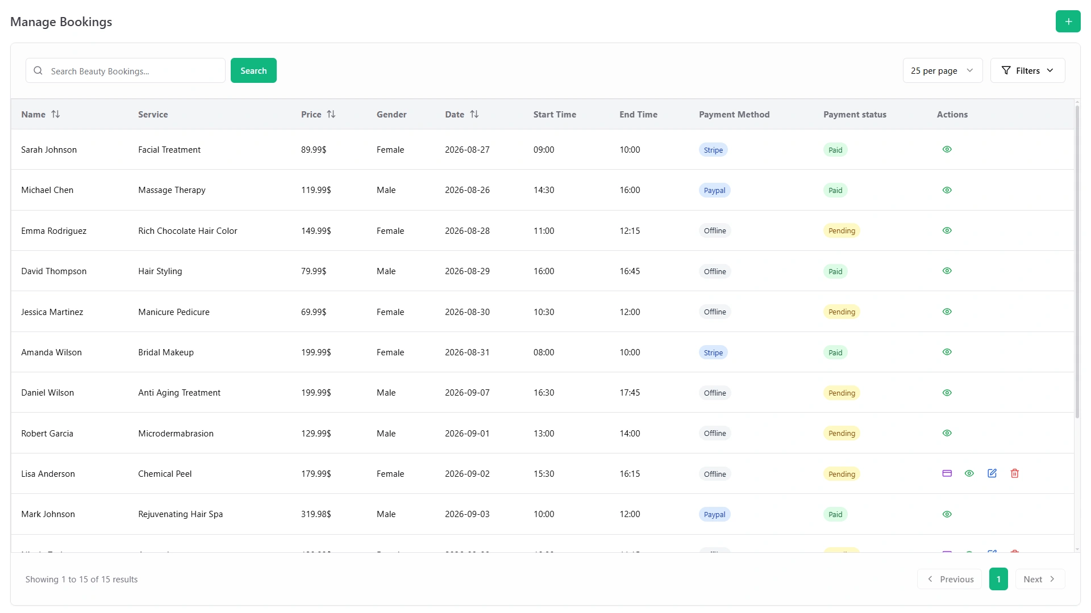The height and width of the screenshot is (613, 1091).
Task: Click the Paypal badge for Mark Johnson
Action: [x=714, y=514]
